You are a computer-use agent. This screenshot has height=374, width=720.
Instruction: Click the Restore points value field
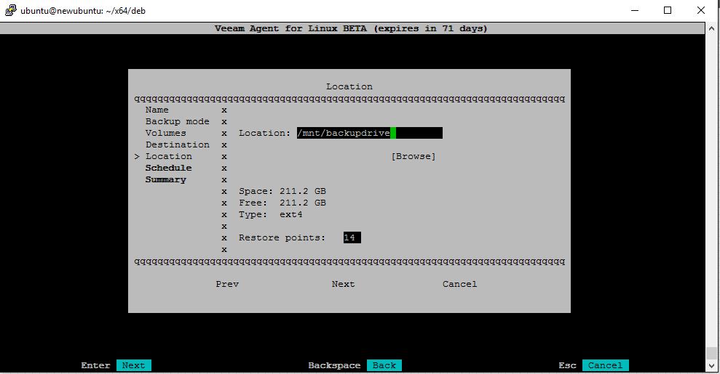tap(352, 237)
